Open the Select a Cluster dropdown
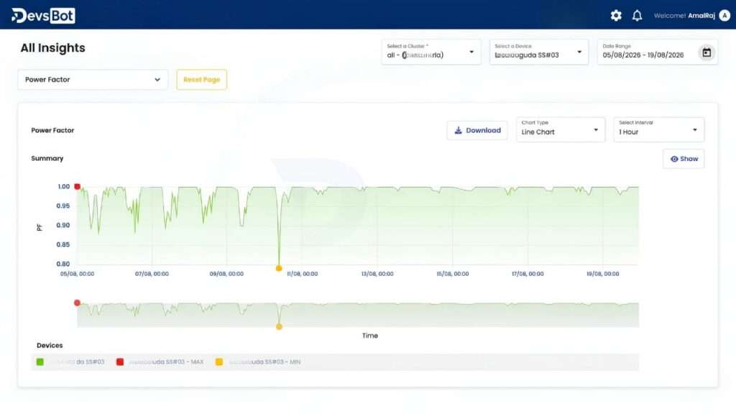Image resolution: width=736 pixels, height=414 pixels. point(431,52)
